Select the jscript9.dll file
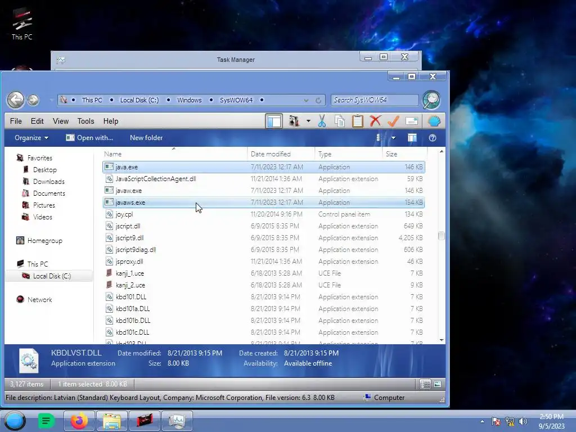This screenshot has width=576, height=432. [x=263, y=238]
